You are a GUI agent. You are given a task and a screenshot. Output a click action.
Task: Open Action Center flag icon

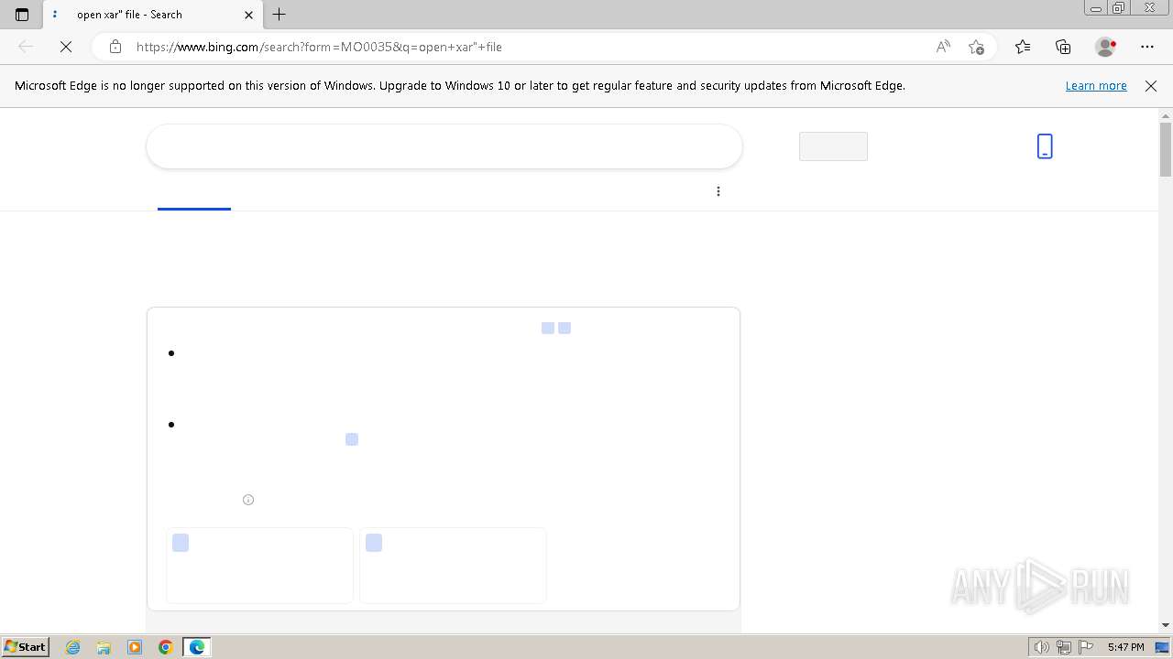click(x=1086, y=647)
